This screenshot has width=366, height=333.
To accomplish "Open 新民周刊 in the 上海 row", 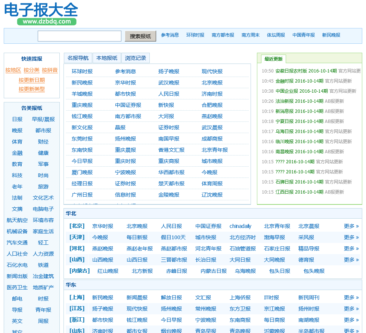I will coord(309,297).
